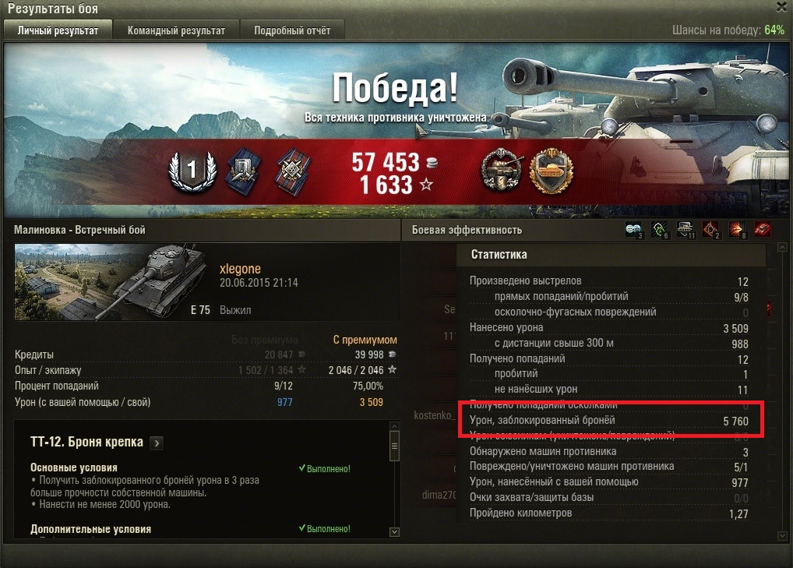Click the blue ribbon medal with tank emblem
The height and width of the screenshot is (568, 793).
pos(244,172)
